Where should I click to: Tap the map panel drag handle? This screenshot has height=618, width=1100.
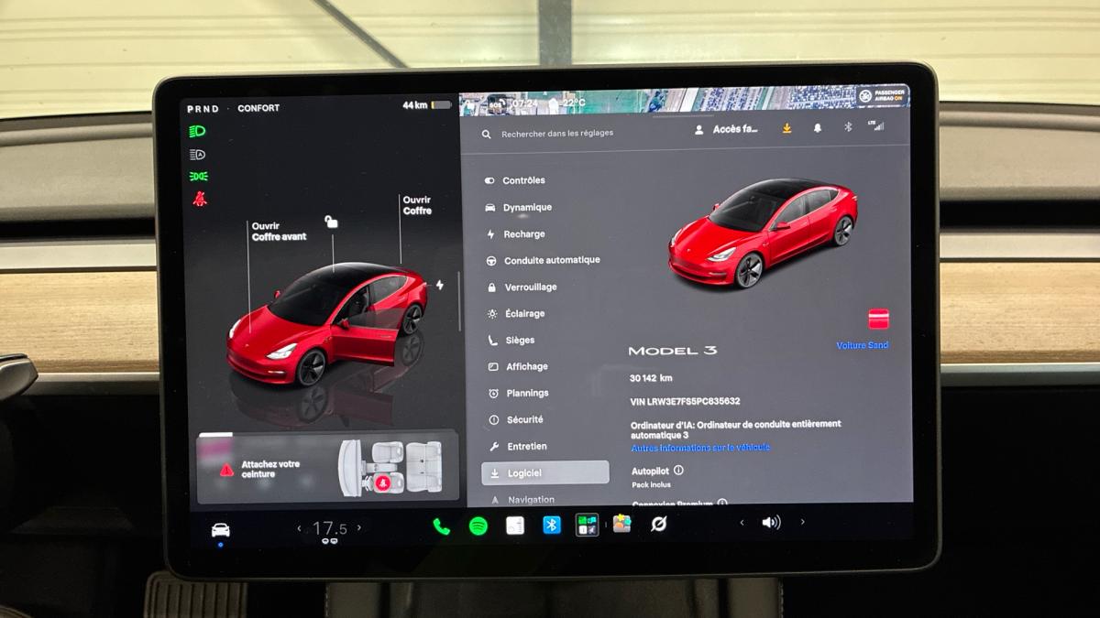684,114
